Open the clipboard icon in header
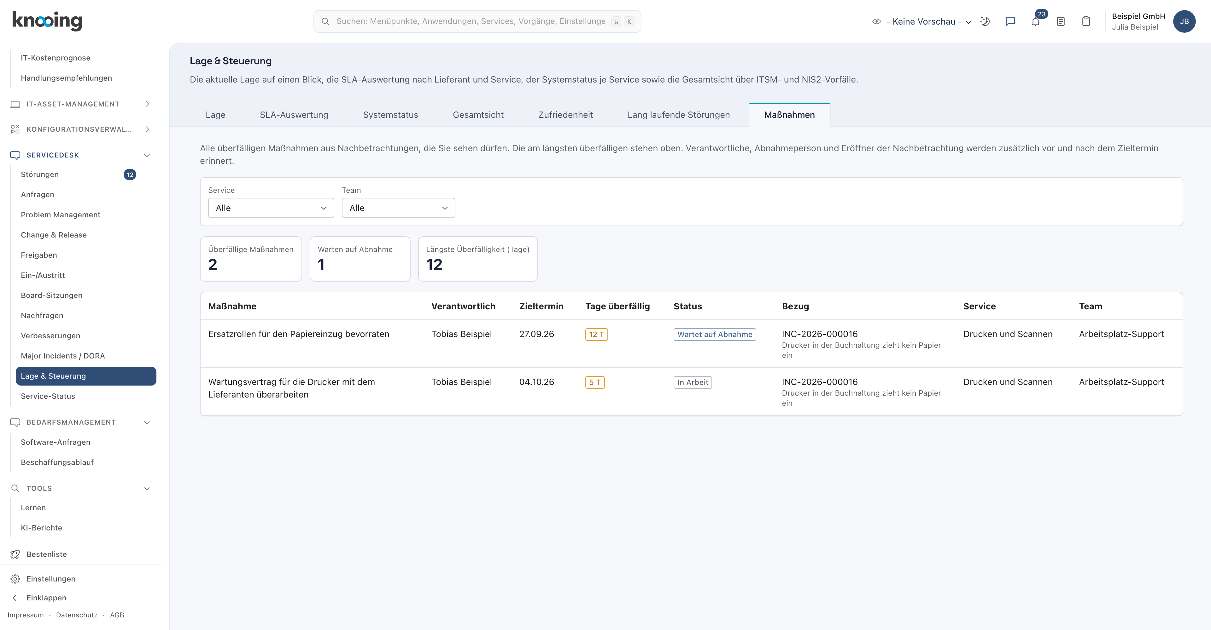The image size is (1211, 630). coord(1086,22)
